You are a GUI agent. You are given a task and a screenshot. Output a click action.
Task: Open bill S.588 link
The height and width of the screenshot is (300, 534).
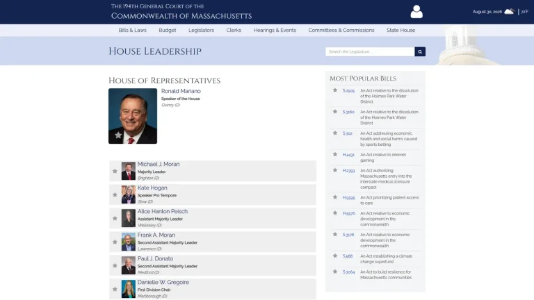348,256
